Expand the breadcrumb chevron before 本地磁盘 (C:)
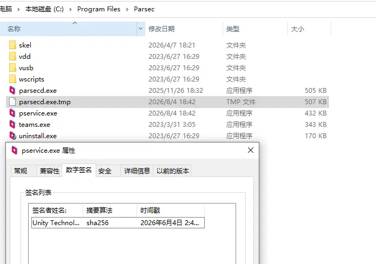 (18, 9)
